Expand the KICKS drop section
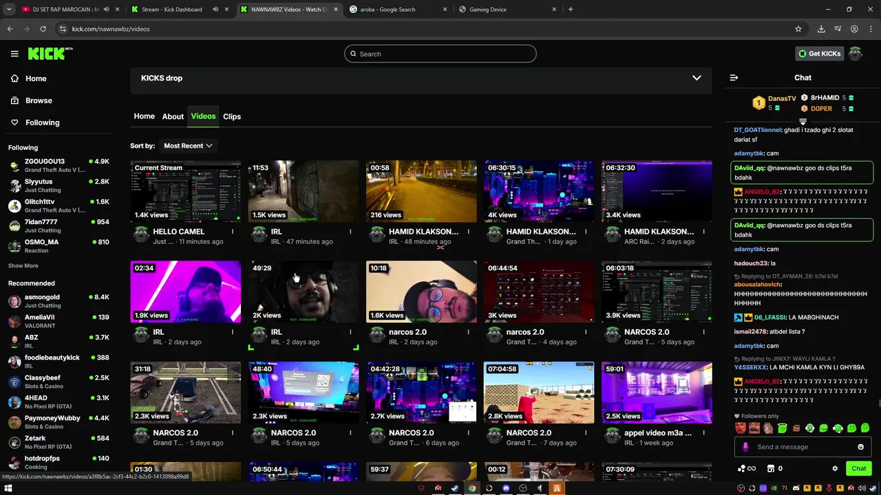 (x=697, y=78)
